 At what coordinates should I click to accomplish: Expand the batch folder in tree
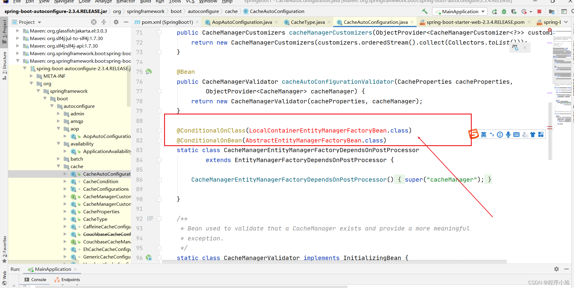coord(59,159)
